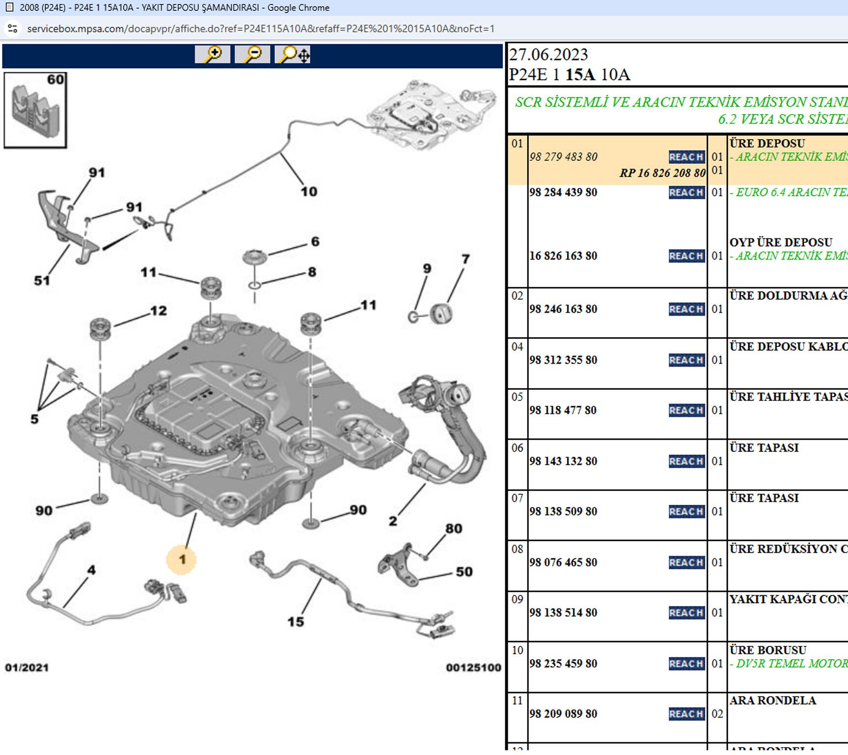Click REACH badge for part 98 246 163 80
This screenshot has height=755, width=848.
point(686,309)
